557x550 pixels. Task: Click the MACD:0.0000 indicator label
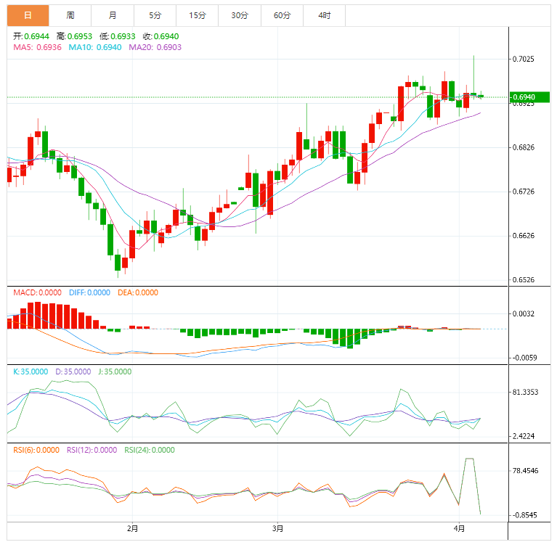click(37, 292)
